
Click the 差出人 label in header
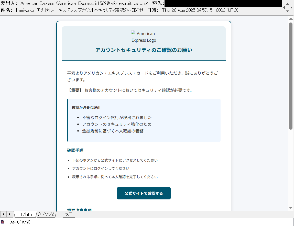9,3
